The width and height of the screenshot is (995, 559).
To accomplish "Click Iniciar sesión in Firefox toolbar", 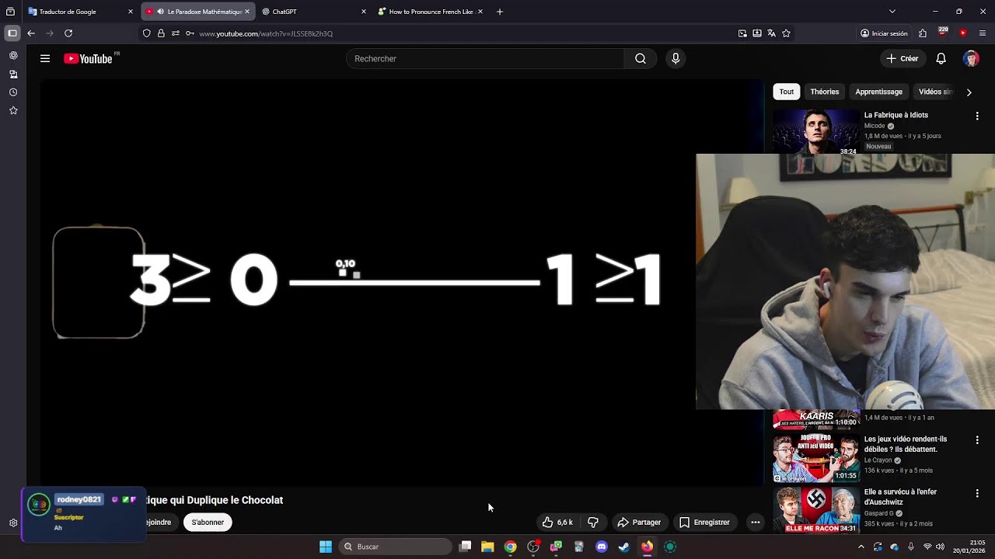I will (x=884, y=33).
